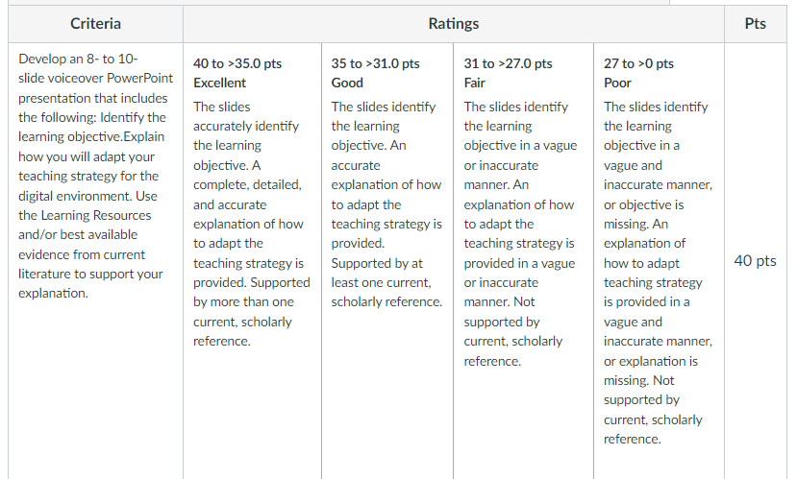Viewport: 797px width, 479px height.
Task: Click the Ratings column header
Action: point(454,24)
